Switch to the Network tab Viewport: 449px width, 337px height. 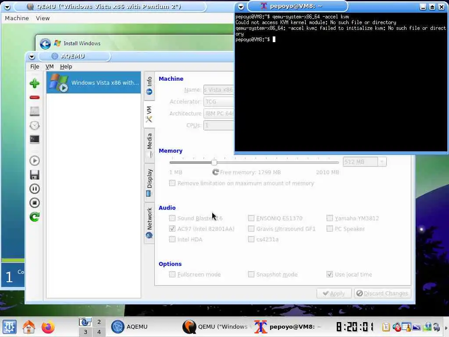click(149, 223)
